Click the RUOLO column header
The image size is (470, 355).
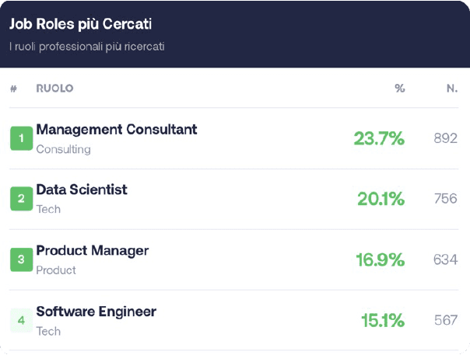click(x=54, y=89)
